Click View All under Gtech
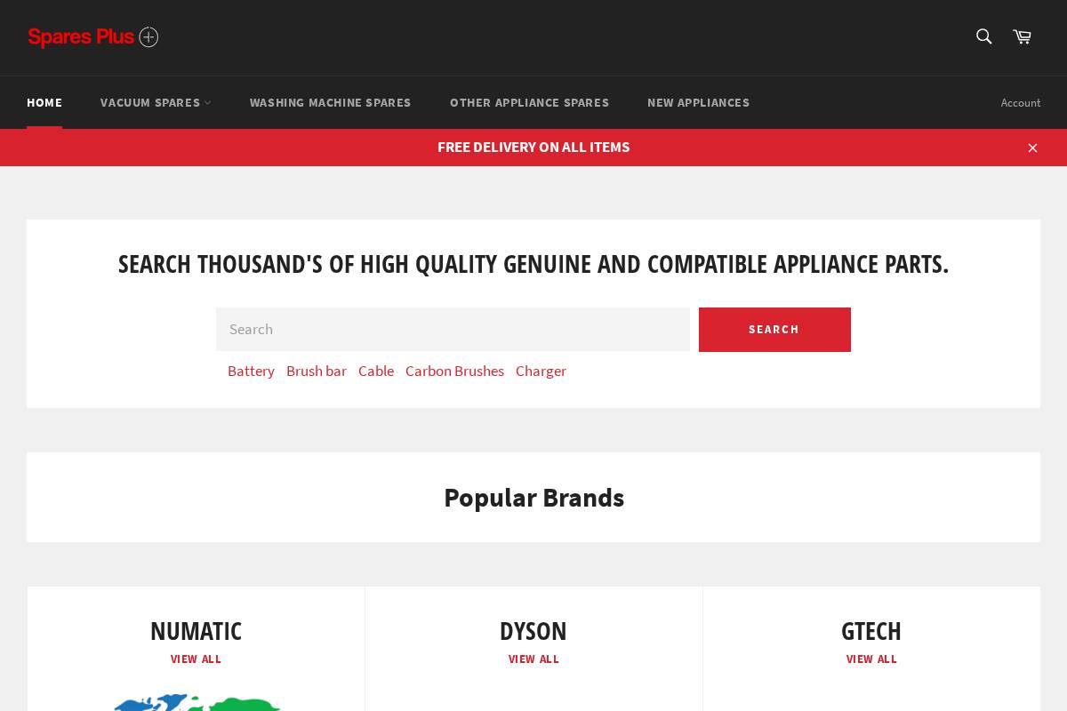Image resolution: width=1067 pixels, height=711 pixels. [x=871, y=659]
